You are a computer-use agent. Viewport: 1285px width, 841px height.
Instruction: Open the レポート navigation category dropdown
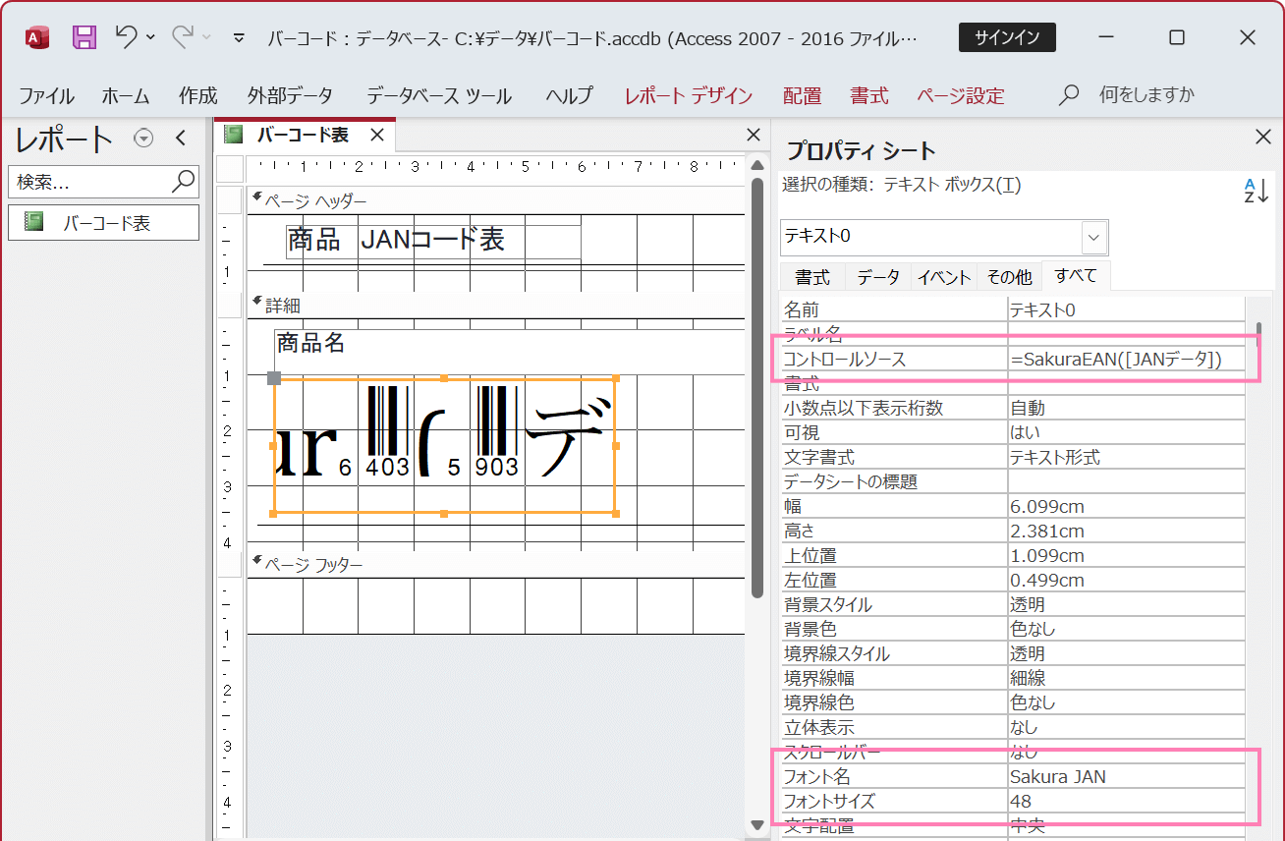(143, 139)
